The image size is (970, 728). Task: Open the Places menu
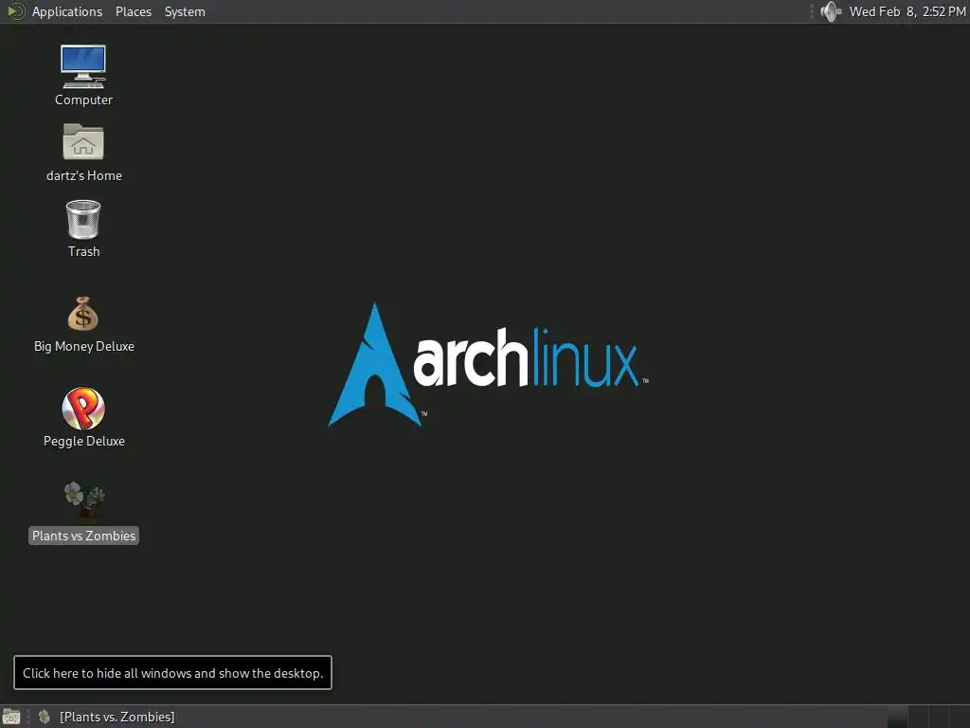133,11
